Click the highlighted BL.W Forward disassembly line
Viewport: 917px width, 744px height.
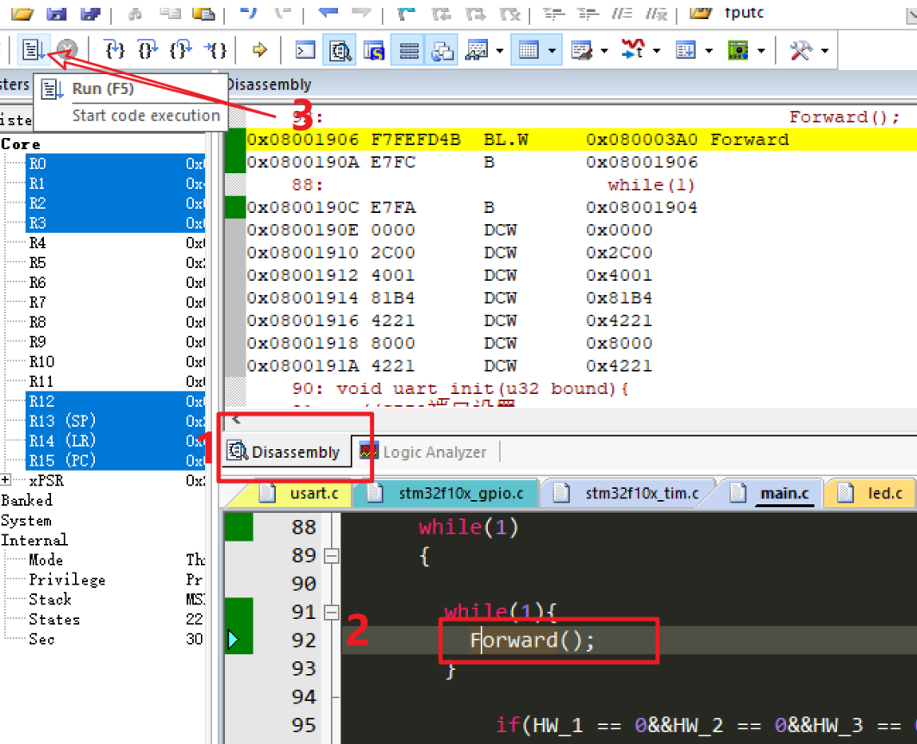pos(581,139)
